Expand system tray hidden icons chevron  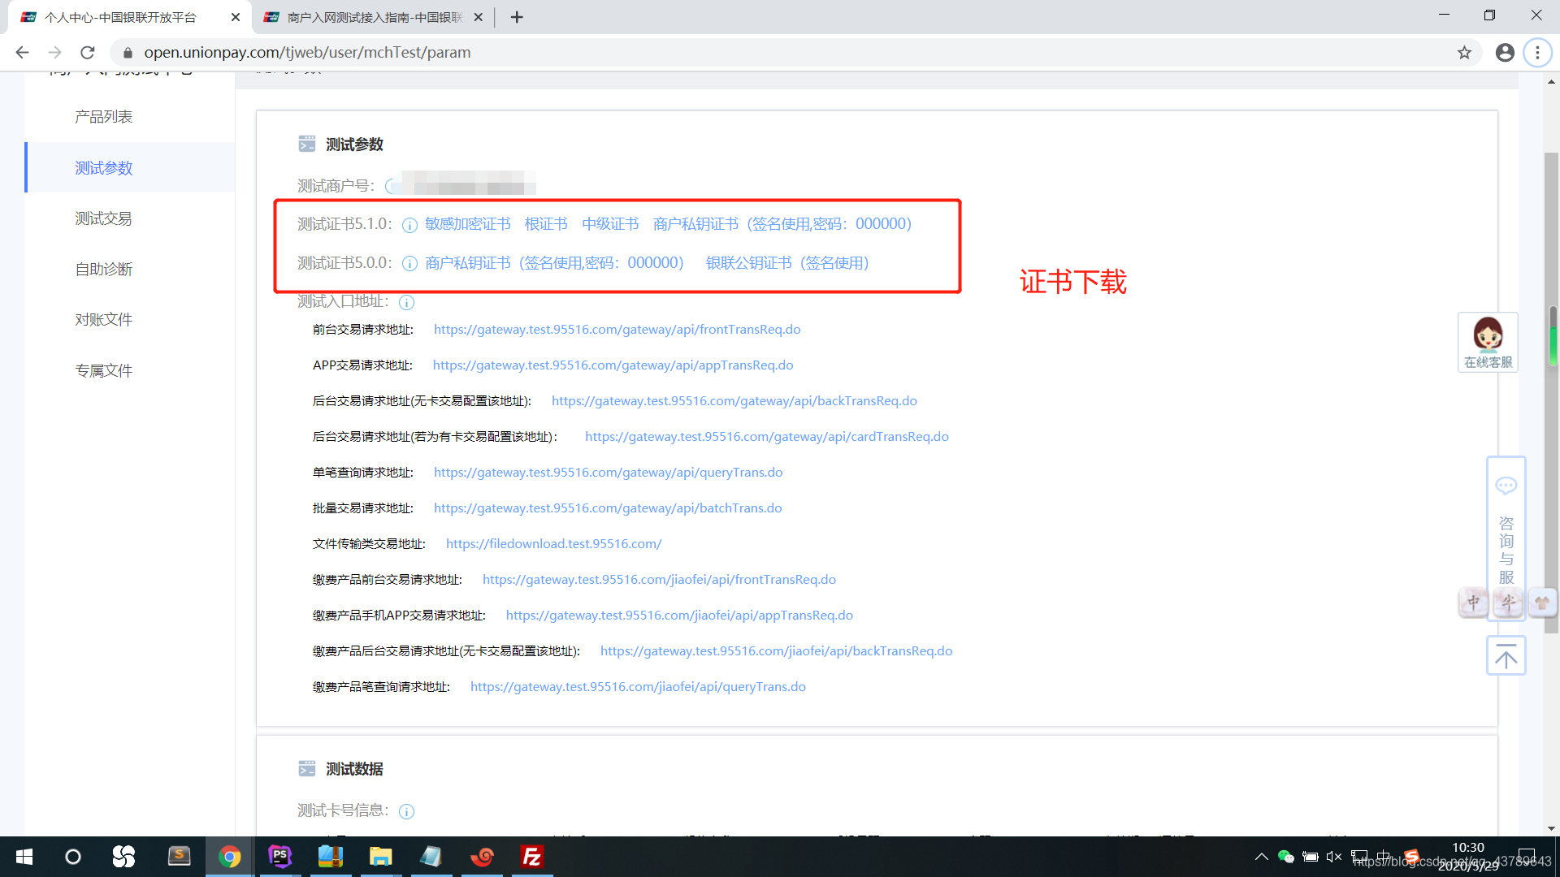[x=1261, y=857]
